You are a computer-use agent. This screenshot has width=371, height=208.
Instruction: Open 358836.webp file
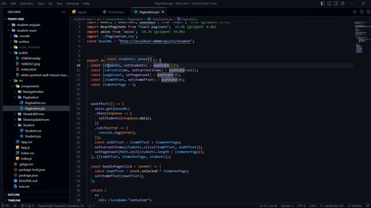(31, 58)
